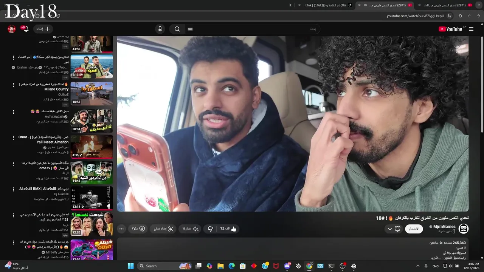484x272 pixels.
Task: Click the Join (الانضمام) channel button
Action: coord(414,229)
